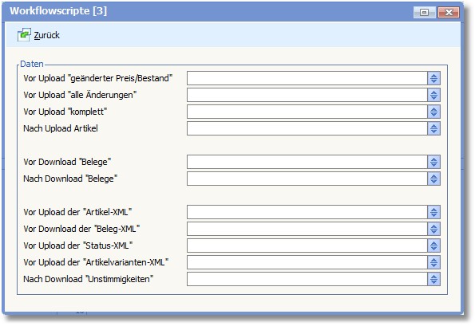
Task: Focus the Vor Download "Belege" text field
Action: point(307,162)
